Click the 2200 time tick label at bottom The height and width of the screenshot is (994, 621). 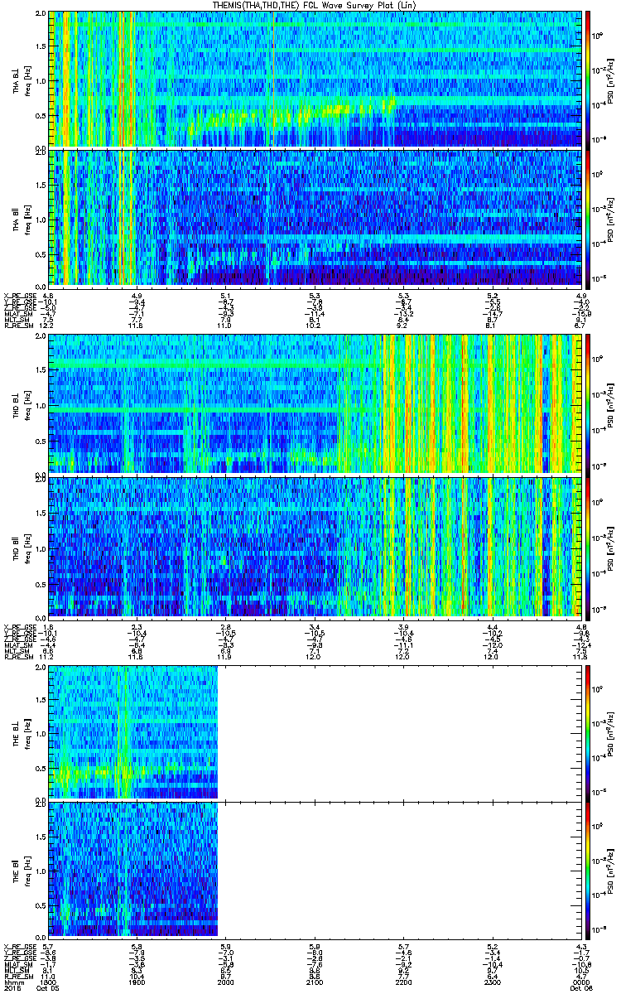(x=403, y=981)
